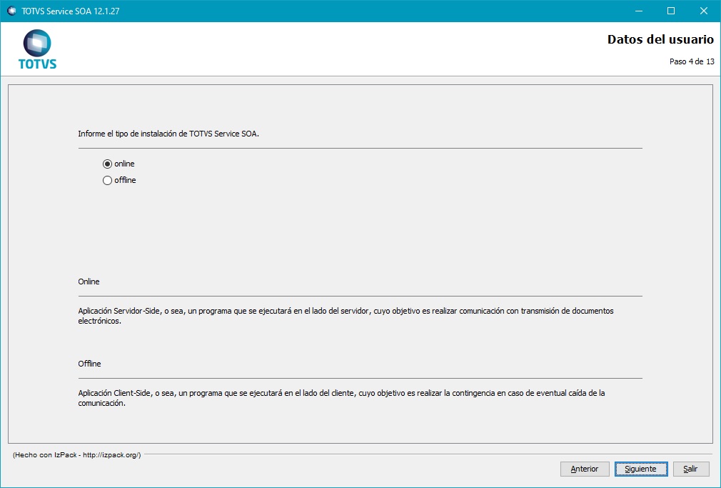The image size is (721, 488).
Task: Close the TOTVS Service SOA installer window
Action: [704, 11]
